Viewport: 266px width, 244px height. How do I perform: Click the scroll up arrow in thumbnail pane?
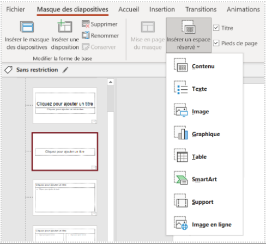pos(110,82)
